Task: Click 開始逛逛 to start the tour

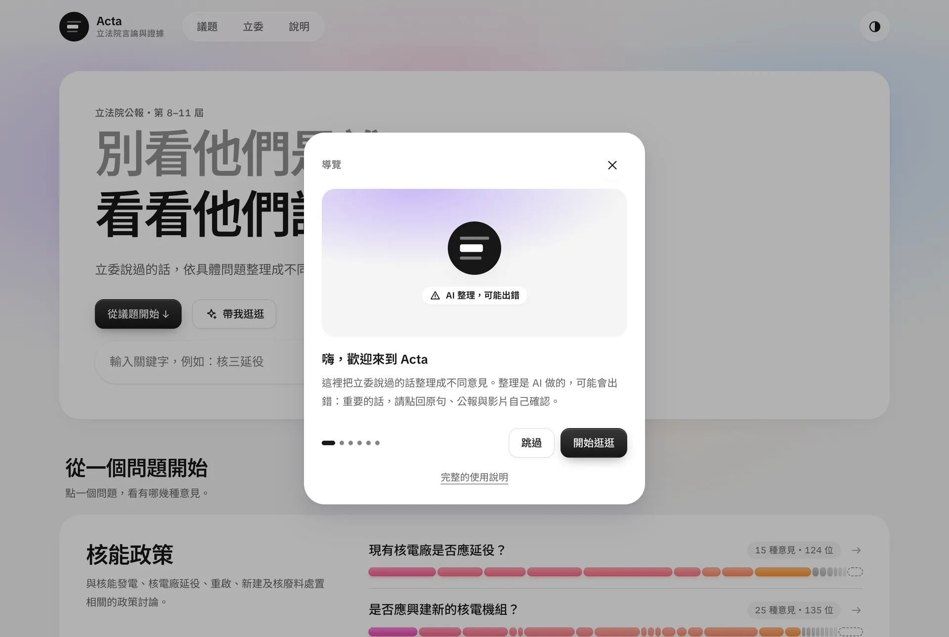Action: point(594,443)
